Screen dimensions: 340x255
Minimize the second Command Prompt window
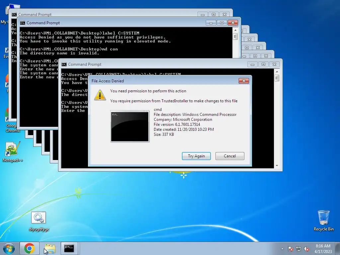(211, 23)
